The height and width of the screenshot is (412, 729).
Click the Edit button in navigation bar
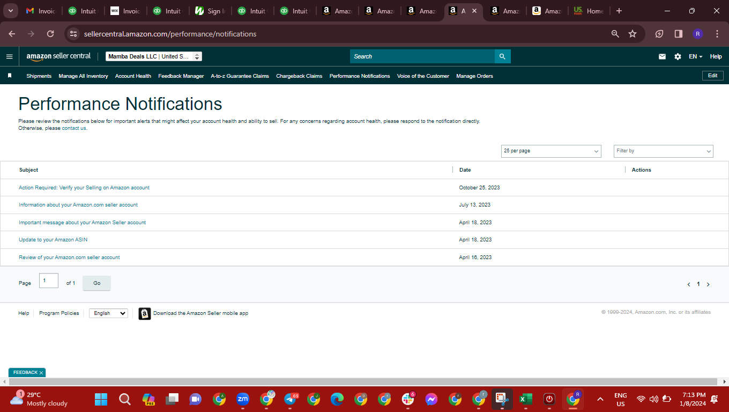tap(712, 76)
